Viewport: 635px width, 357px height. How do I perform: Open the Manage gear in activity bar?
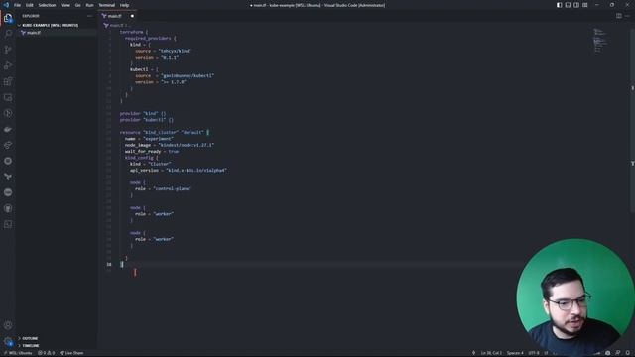pyautogui.click(x=8, y=341)
